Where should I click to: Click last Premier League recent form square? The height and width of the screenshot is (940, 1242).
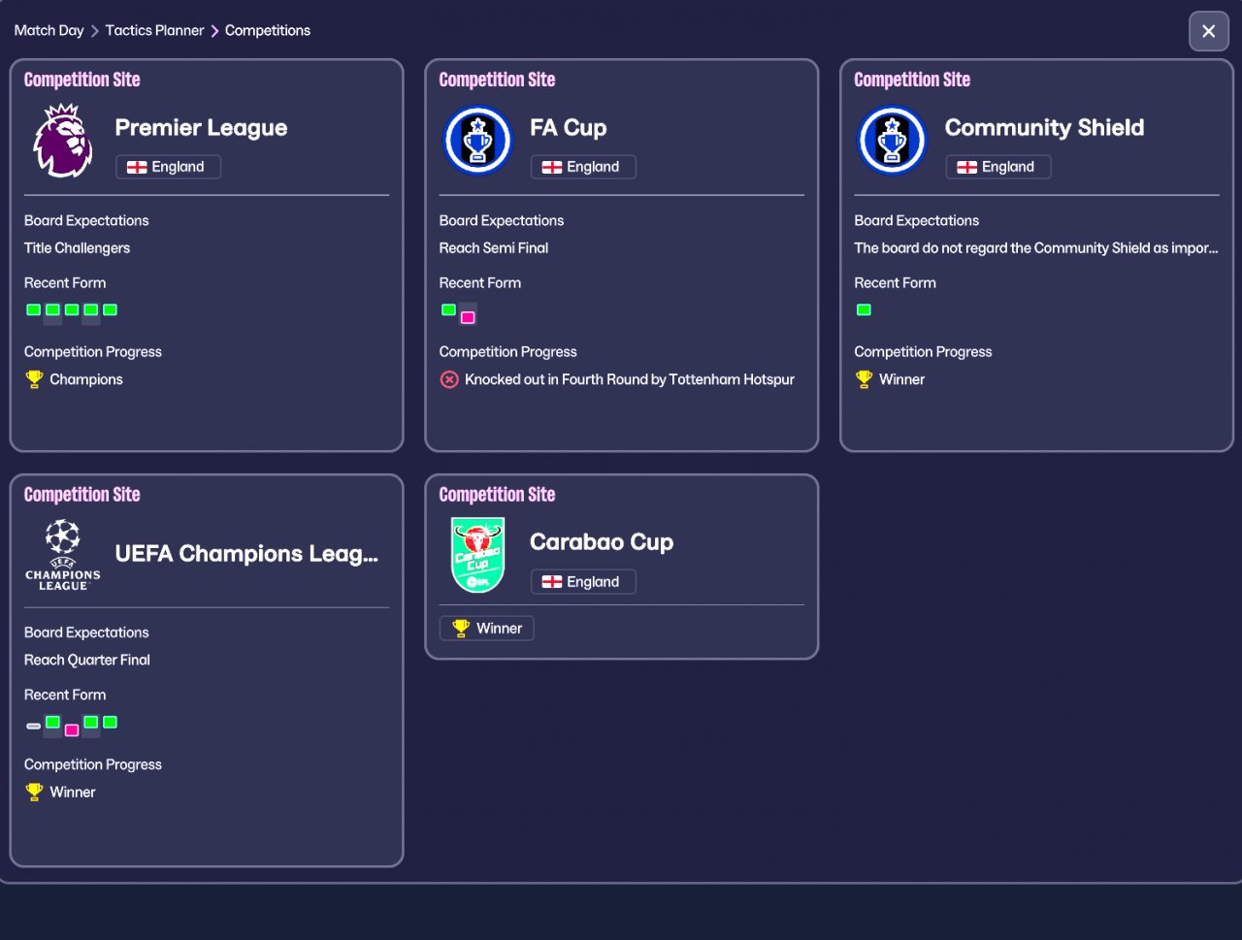111,310
